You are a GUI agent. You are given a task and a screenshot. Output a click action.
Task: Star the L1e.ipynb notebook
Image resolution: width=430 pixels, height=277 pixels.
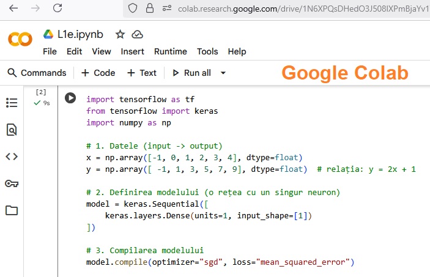pos(120,34)
